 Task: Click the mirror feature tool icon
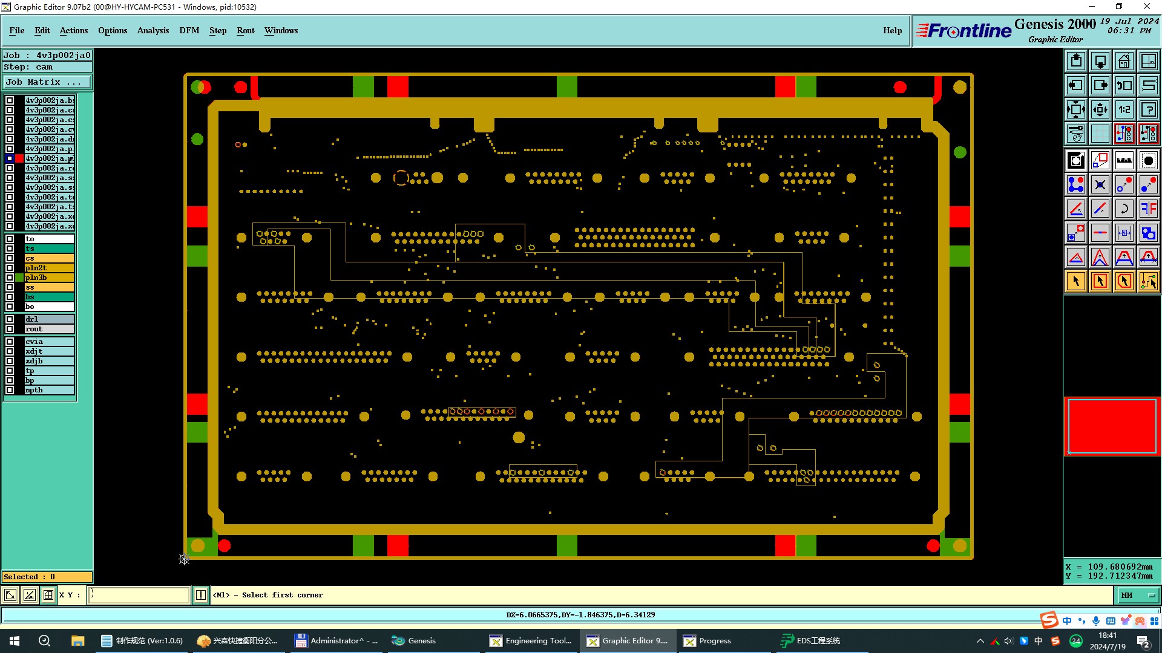coord(1148,209)
